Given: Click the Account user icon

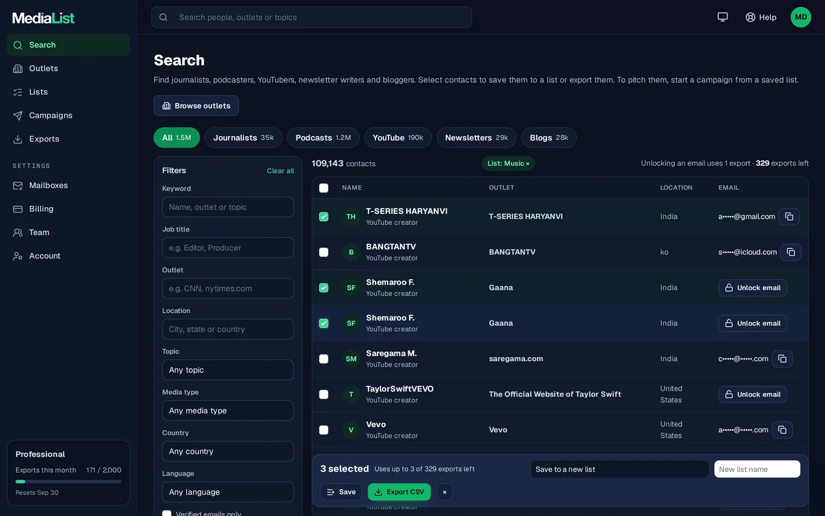Looking at the screenshot, I should (18, 256).
